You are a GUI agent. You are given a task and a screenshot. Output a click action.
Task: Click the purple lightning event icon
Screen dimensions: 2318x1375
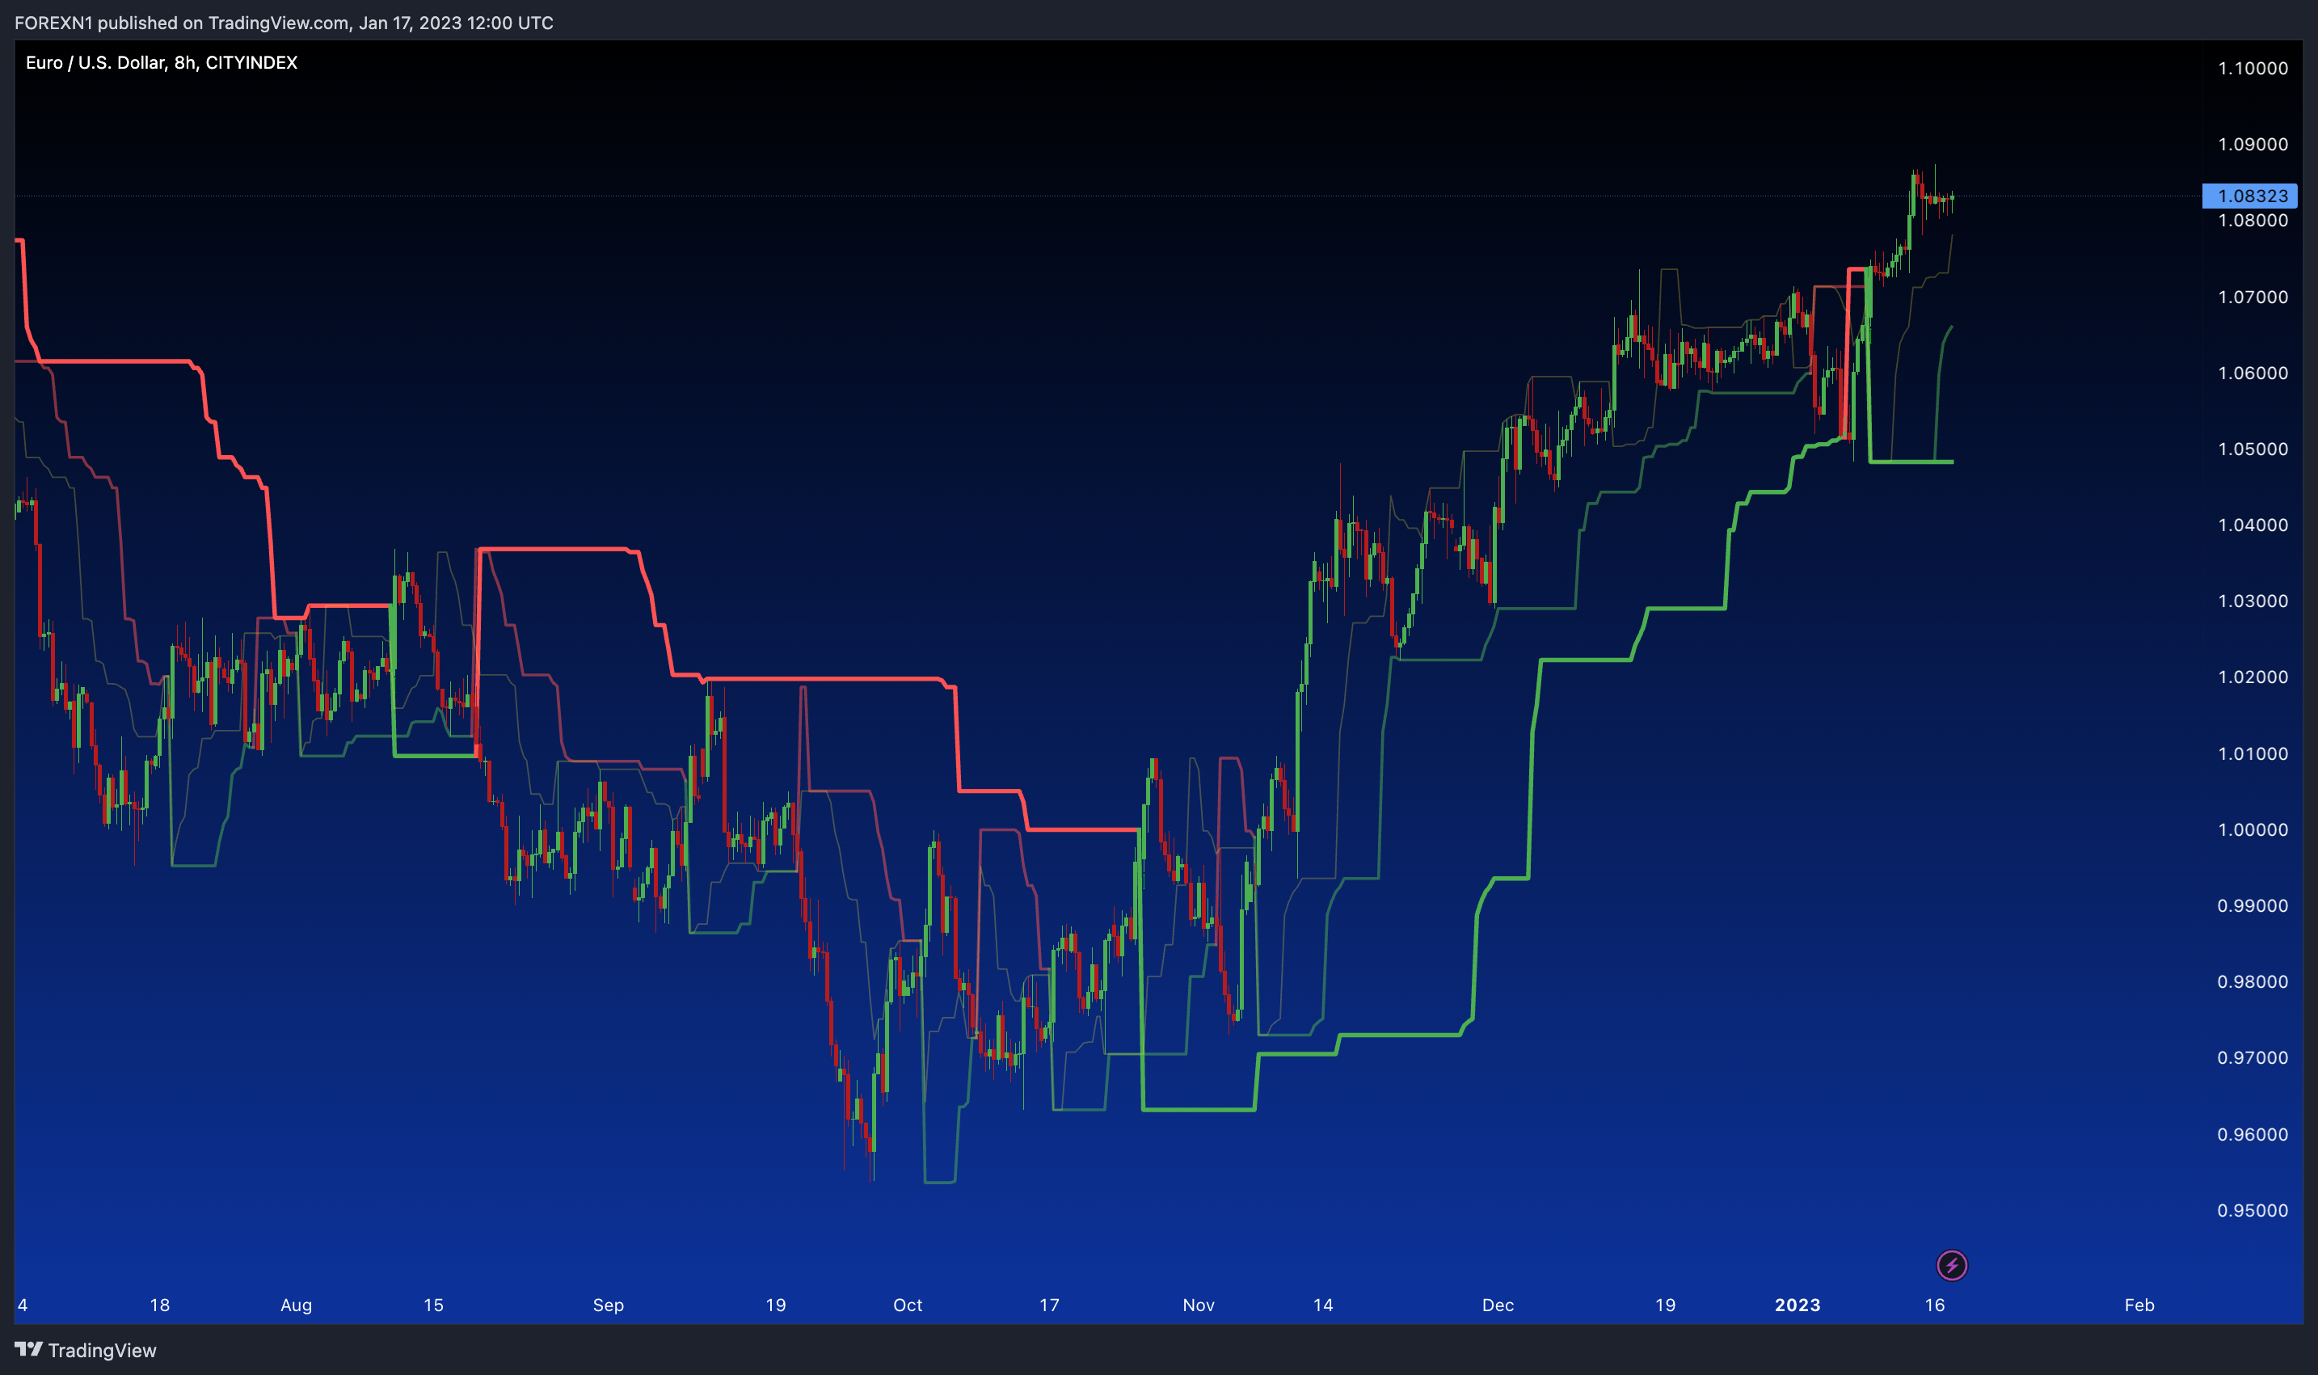[x=1951, y=1265]
